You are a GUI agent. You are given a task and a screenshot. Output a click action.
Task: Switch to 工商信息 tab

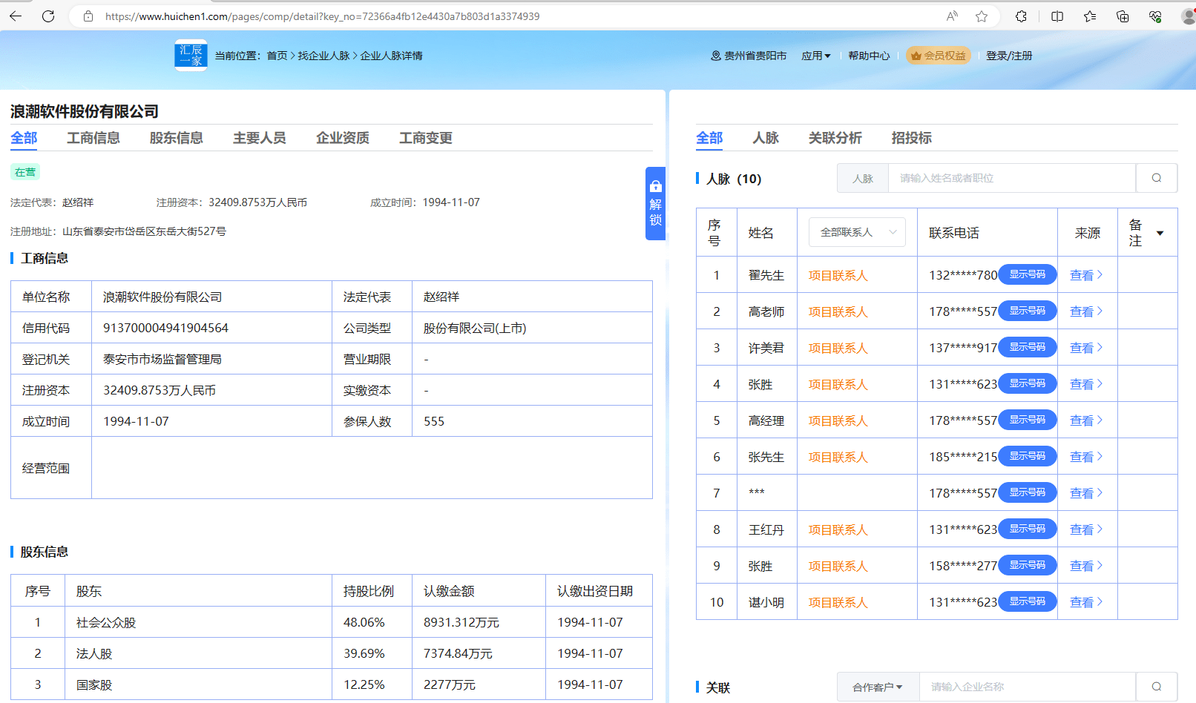coord(93,138)
